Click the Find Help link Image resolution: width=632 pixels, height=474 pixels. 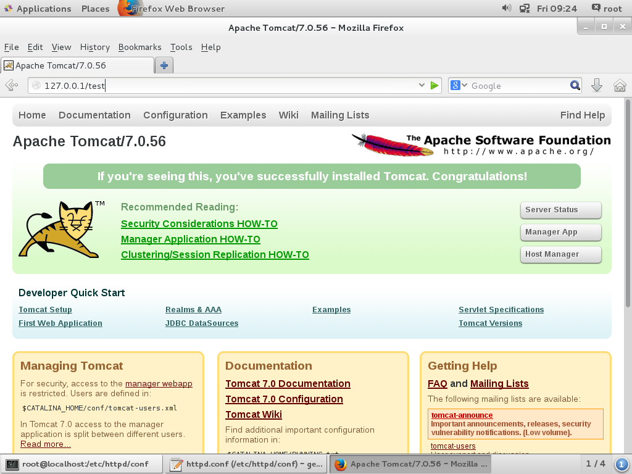[583, 115]
